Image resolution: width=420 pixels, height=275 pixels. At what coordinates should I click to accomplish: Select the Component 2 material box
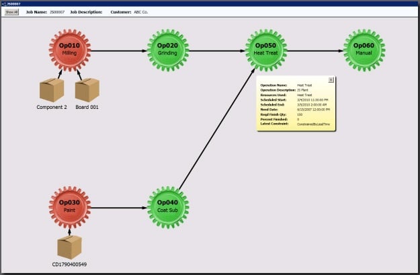pos(52,90)
